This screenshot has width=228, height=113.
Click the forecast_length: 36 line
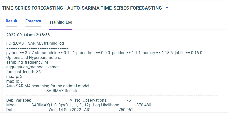pyautogui.click(x=23, y=72)
